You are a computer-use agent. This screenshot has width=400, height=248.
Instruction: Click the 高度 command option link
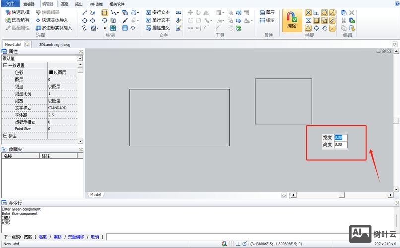coord(43,237)
